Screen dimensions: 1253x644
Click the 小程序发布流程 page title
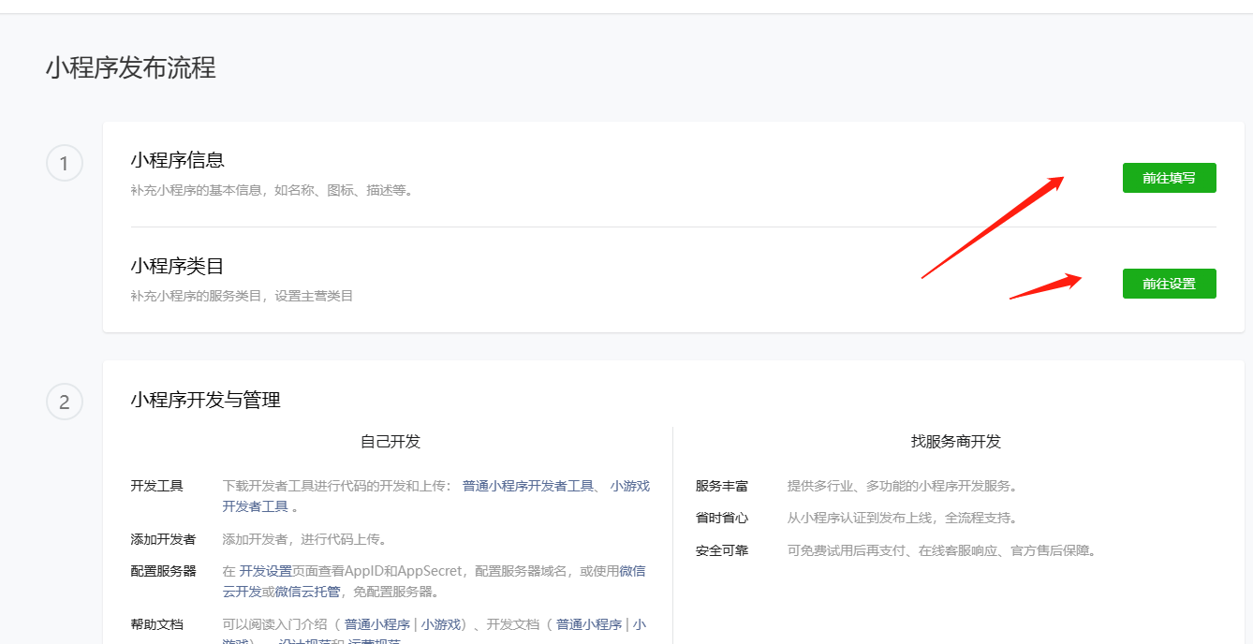[130, 68]
